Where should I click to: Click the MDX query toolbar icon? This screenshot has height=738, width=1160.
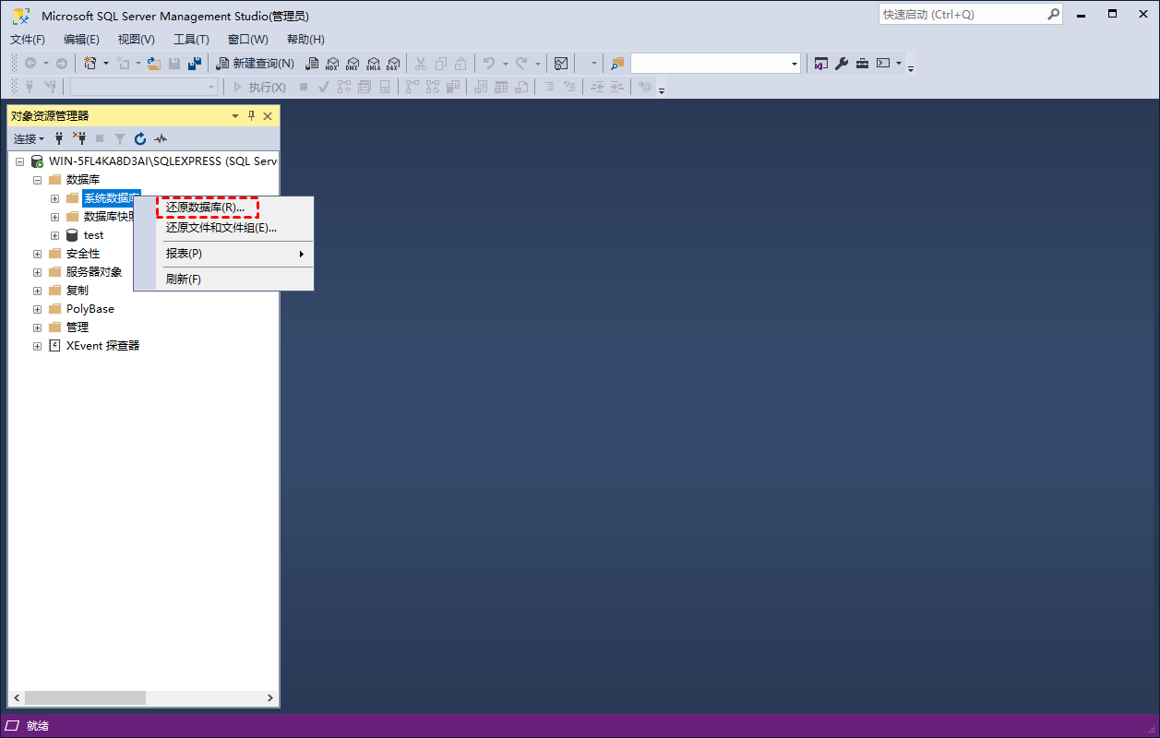click(332, 64)
